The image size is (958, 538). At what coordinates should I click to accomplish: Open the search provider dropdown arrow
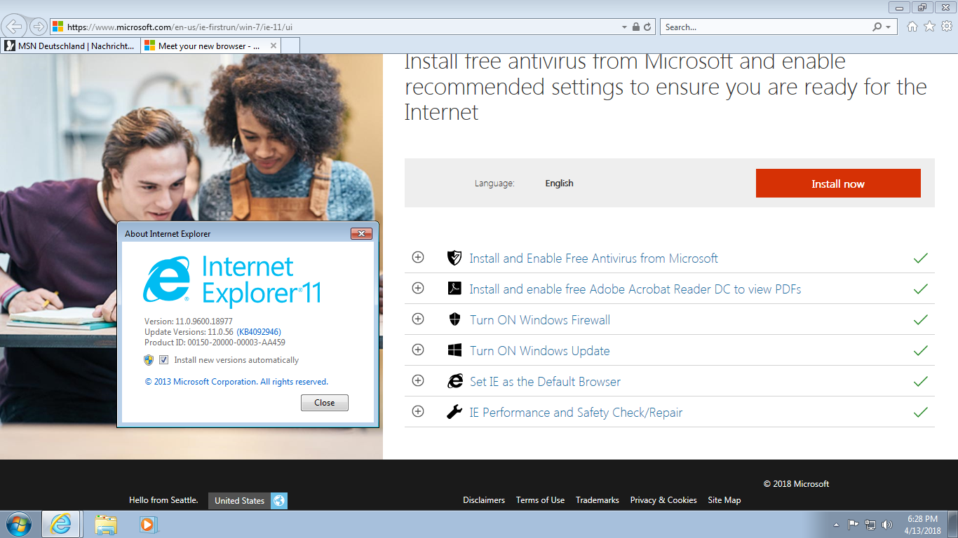click(889, 27)
